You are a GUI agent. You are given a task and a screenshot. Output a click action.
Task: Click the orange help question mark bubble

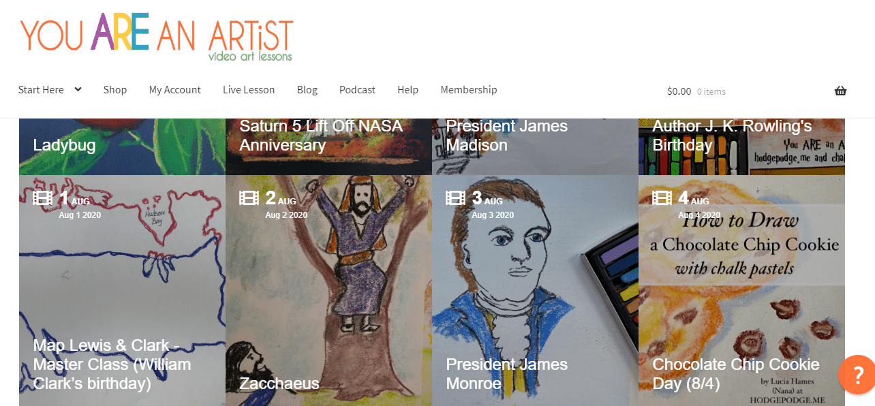click(858, 375)
